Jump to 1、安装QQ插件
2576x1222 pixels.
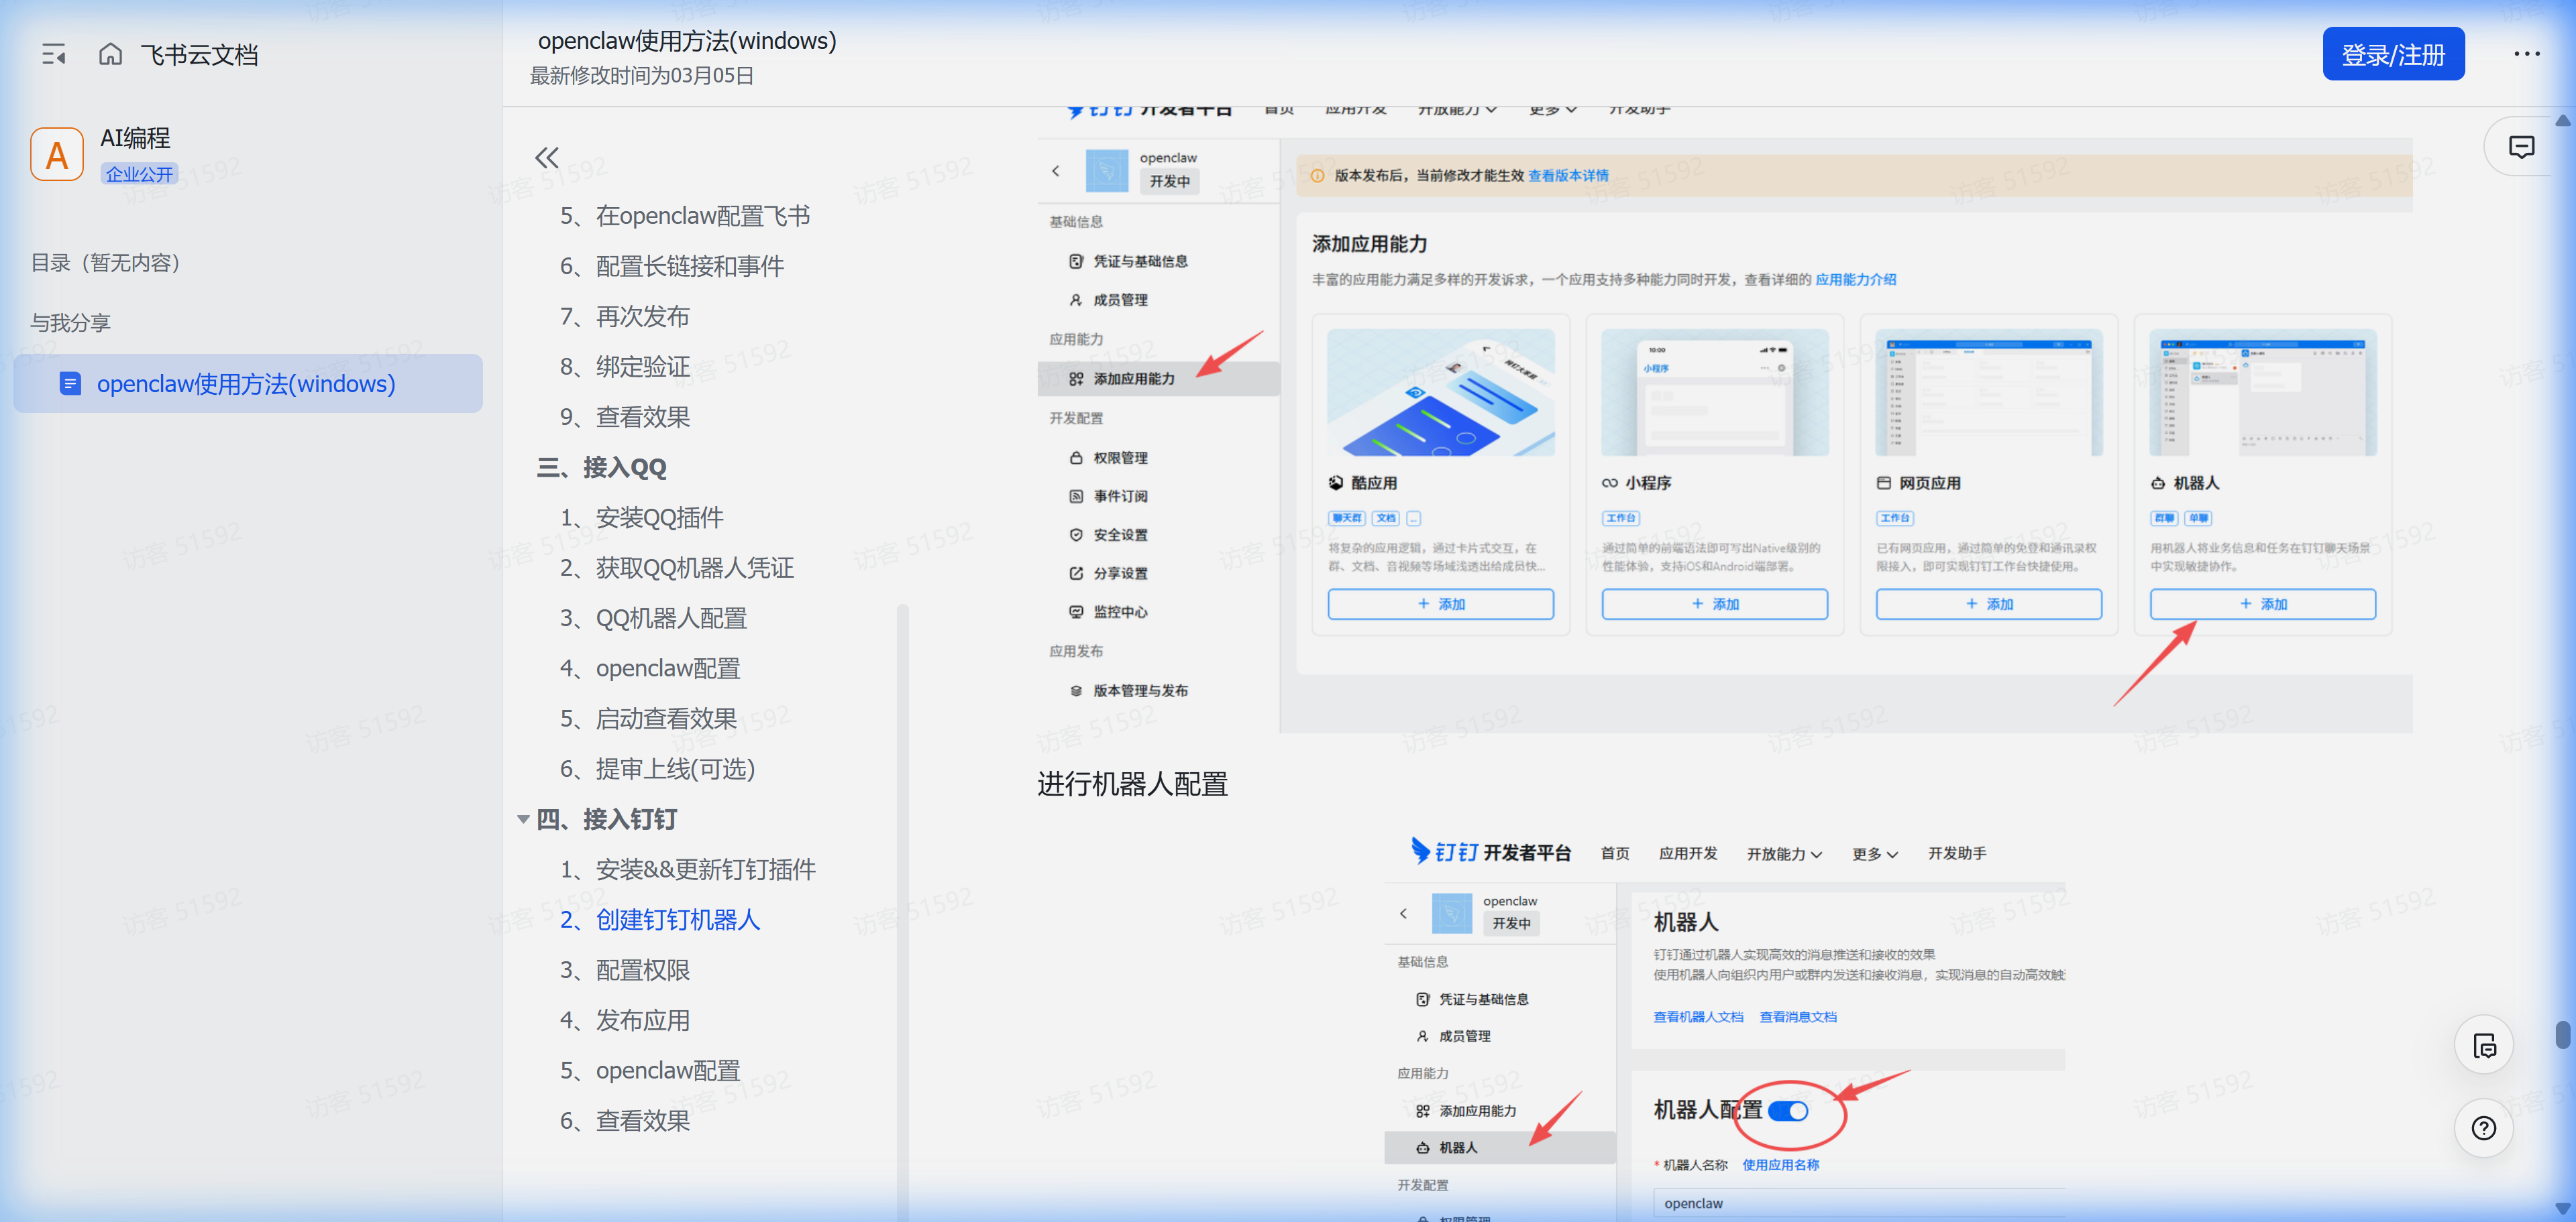tap(642, 517)
